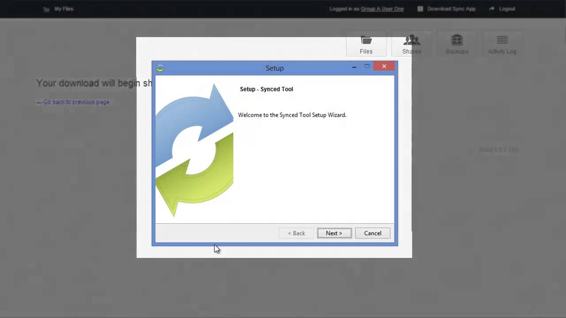Click Download Sync App in top bar

(x=451, y=9)
